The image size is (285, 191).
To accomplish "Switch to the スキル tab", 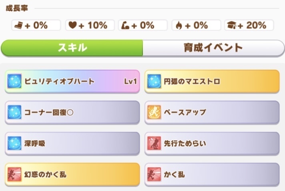I will pos(72,48).
